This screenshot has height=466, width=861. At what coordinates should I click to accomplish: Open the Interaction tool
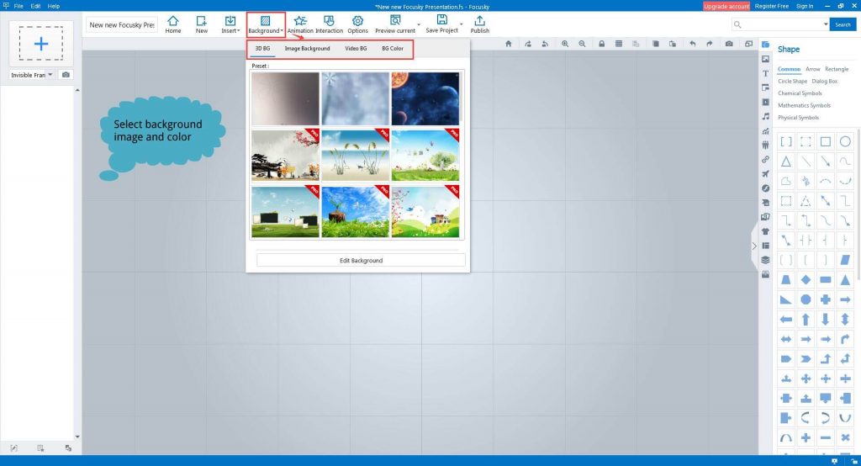[x=329, y=23]
